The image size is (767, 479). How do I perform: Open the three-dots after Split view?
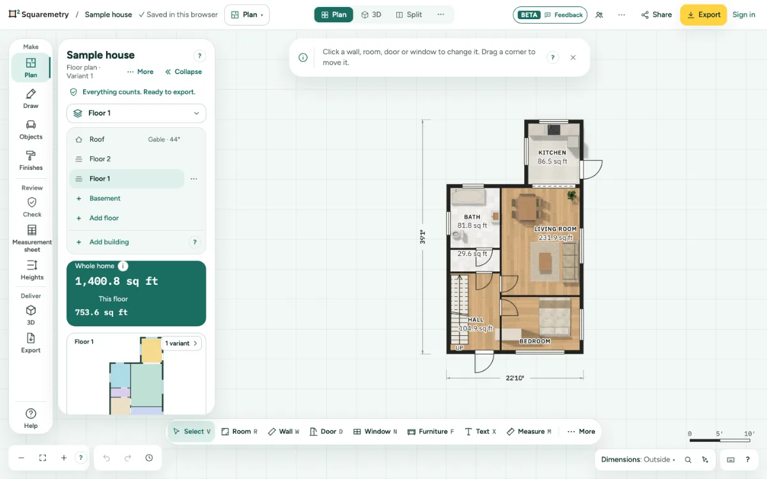pyautogui.click(x=441, y=15)
